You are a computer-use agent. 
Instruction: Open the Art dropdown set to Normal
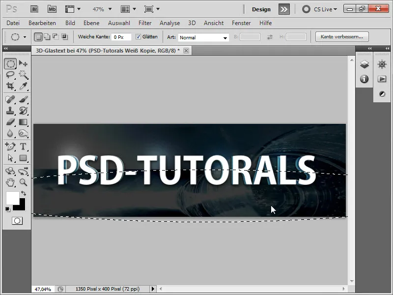pyautogui.click(x=203, y=37)
